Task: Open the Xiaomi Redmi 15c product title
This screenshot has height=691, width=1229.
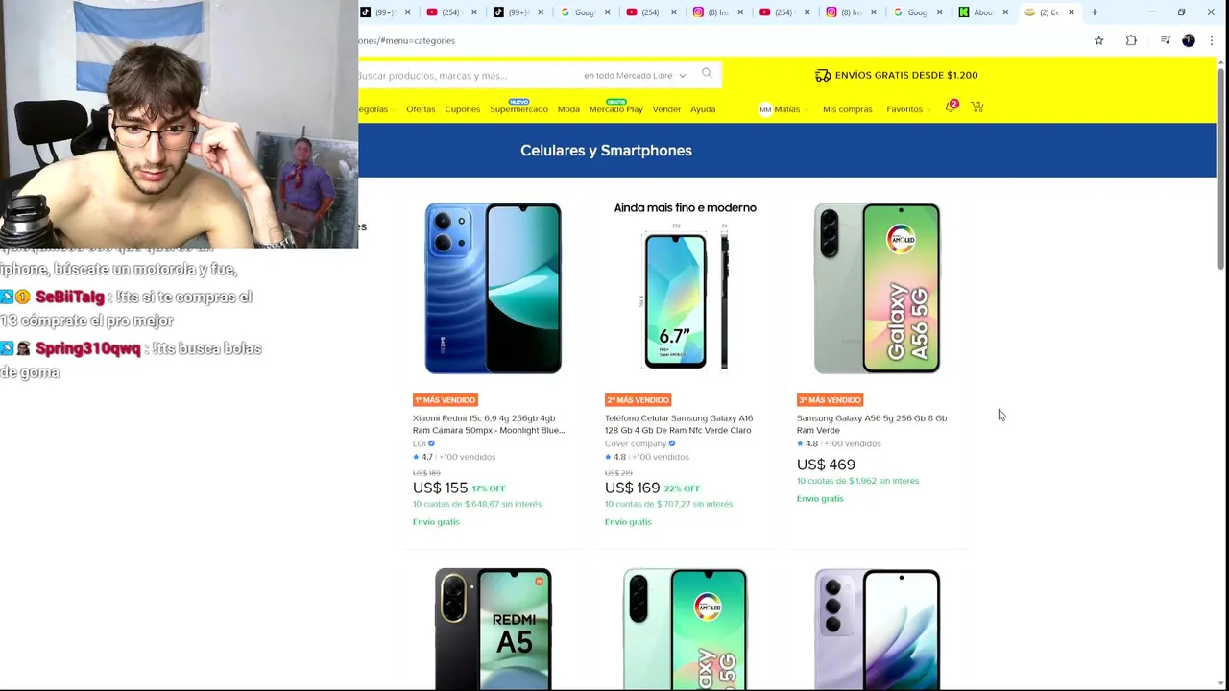Action: point(489,424)
